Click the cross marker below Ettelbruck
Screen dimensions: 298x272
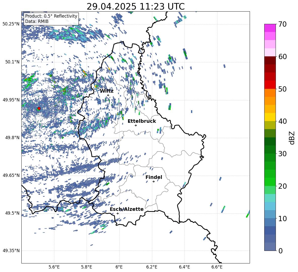(136, 125)
